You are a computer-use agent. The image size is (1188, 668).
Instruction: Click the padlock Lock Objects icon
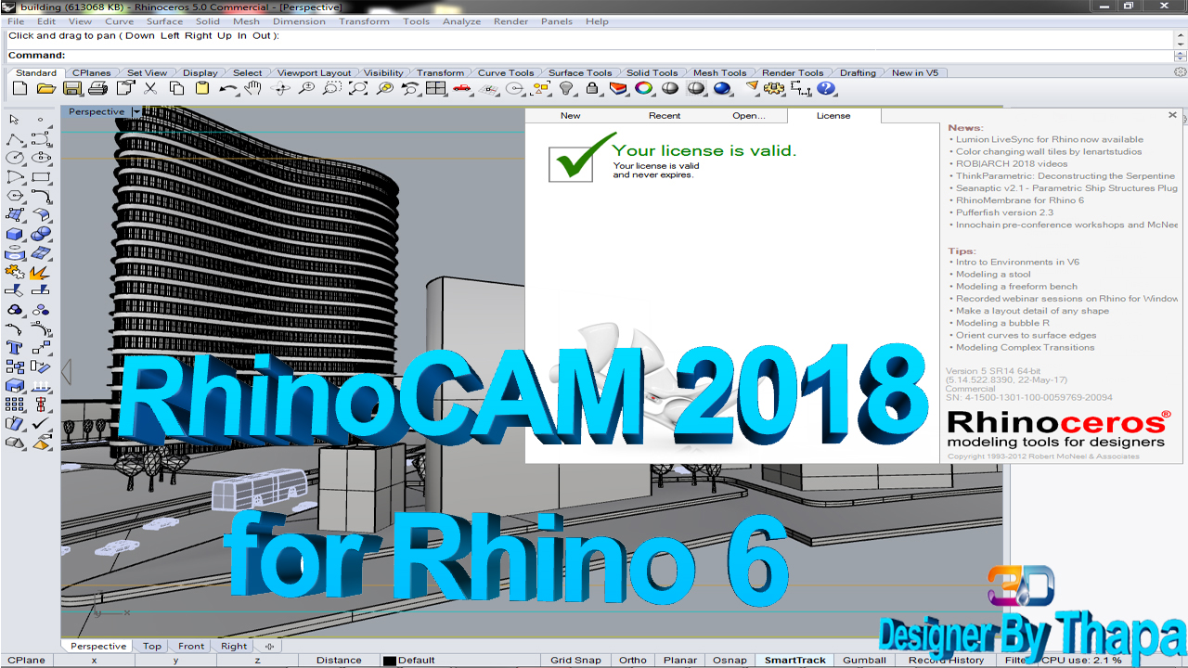pos(592,89)
